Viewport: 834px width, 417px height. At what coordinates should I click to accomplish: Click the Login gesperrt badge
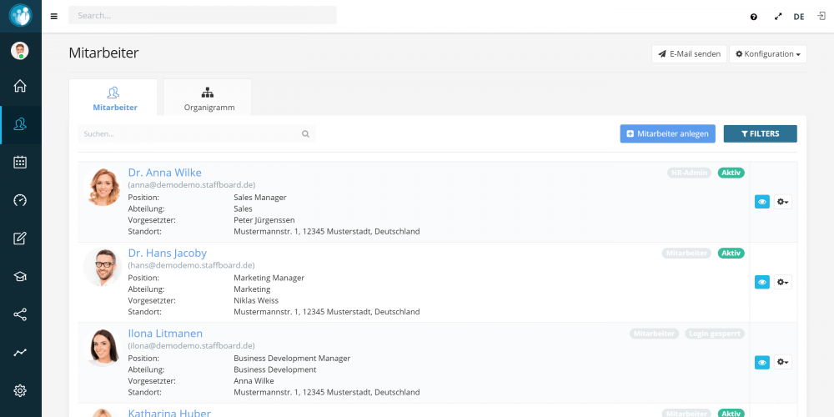715,334
